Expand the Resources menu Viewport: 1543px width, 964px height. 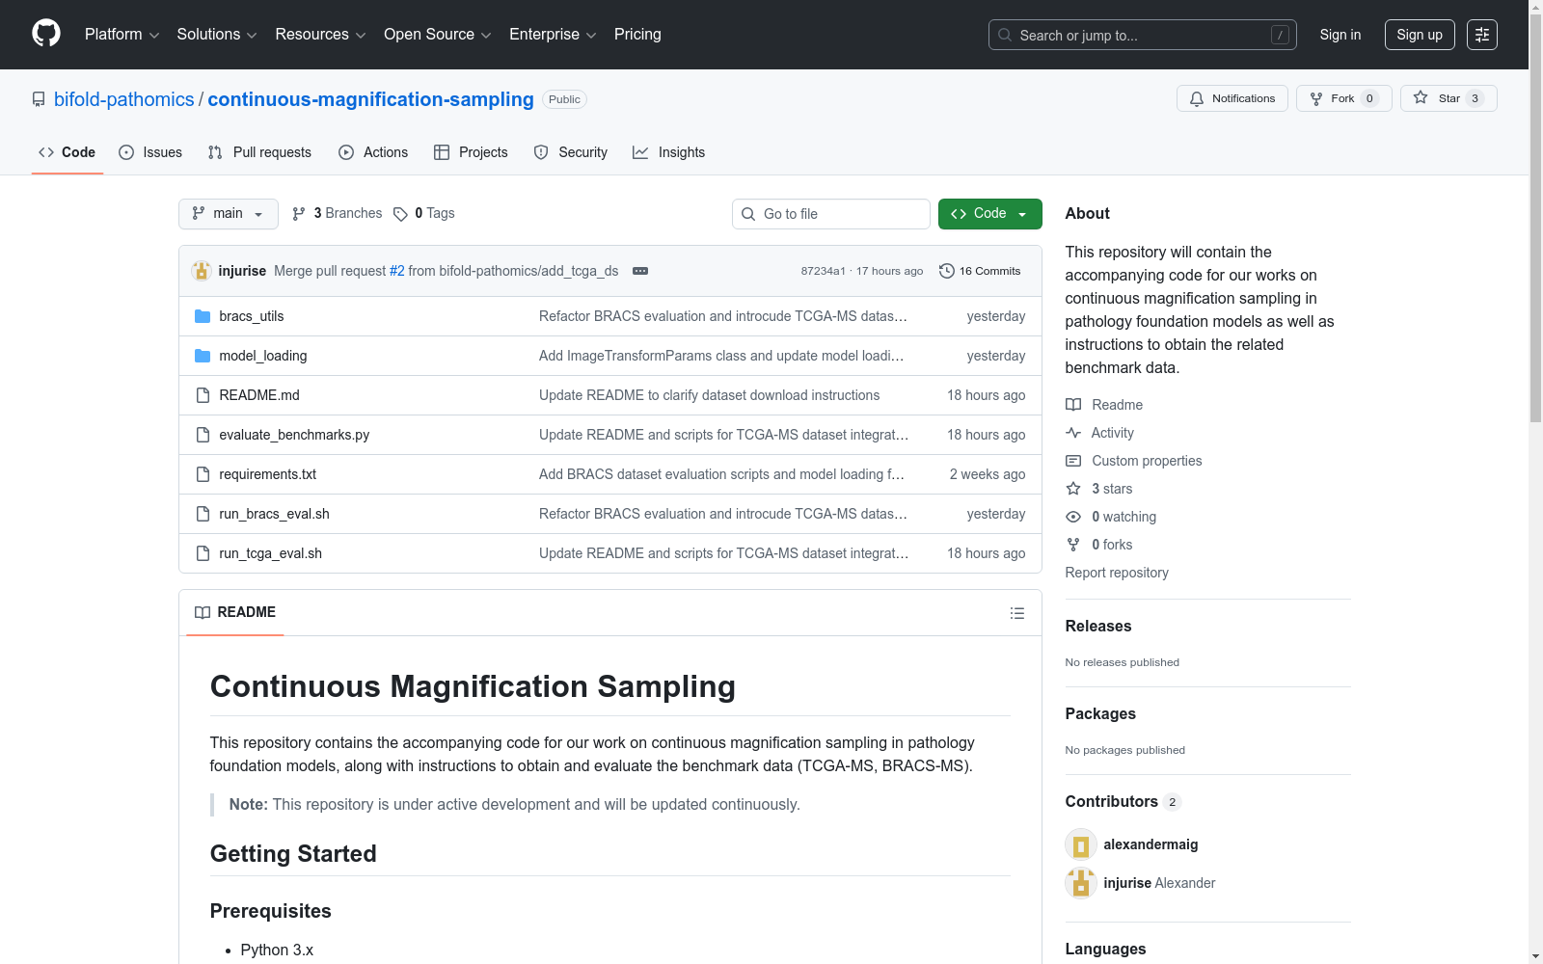(320, 35)
